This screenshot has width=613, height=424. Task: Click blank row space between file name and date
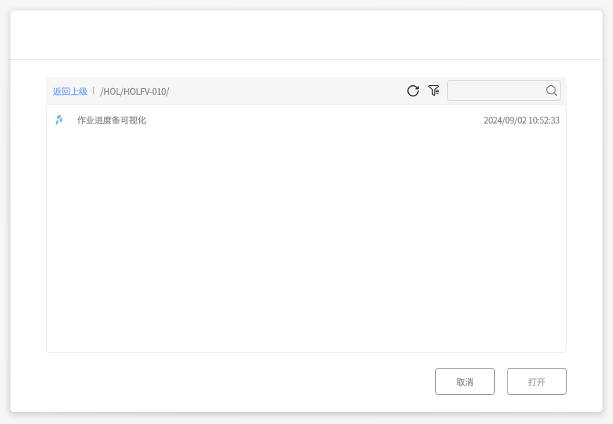coord(314,120)
